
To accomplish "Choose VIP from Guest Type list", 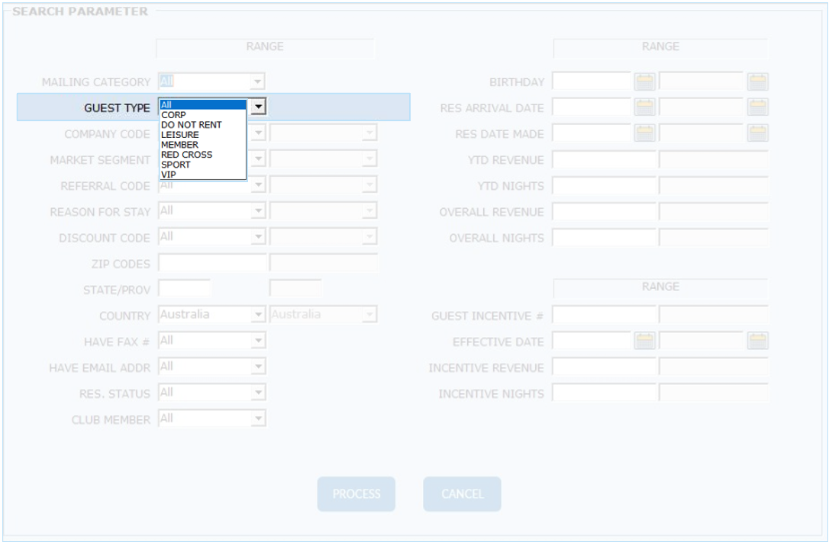I will point(169,175).
